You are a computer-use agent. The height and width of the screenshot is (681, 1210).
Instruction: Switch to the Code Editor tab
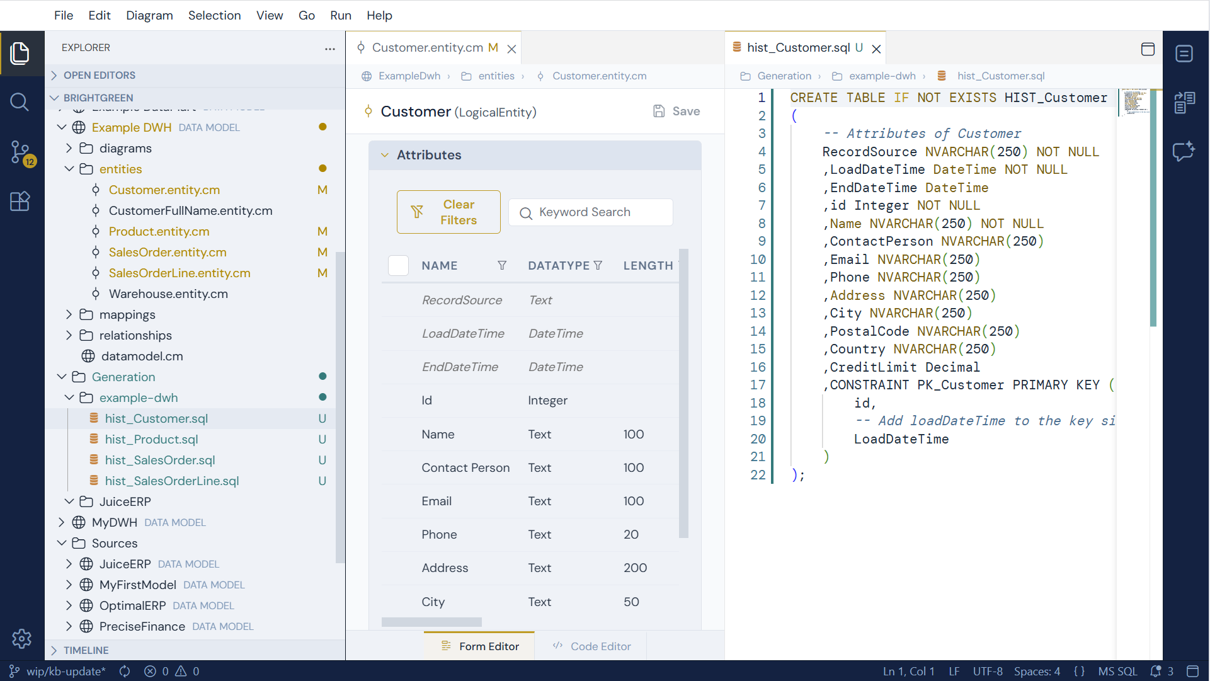(591, 646)
